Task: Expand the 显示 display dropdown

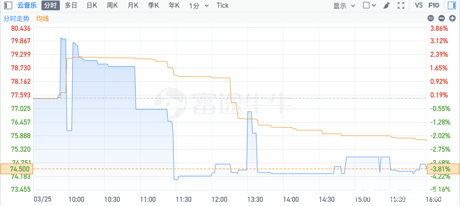Action: tap(344, 6)
